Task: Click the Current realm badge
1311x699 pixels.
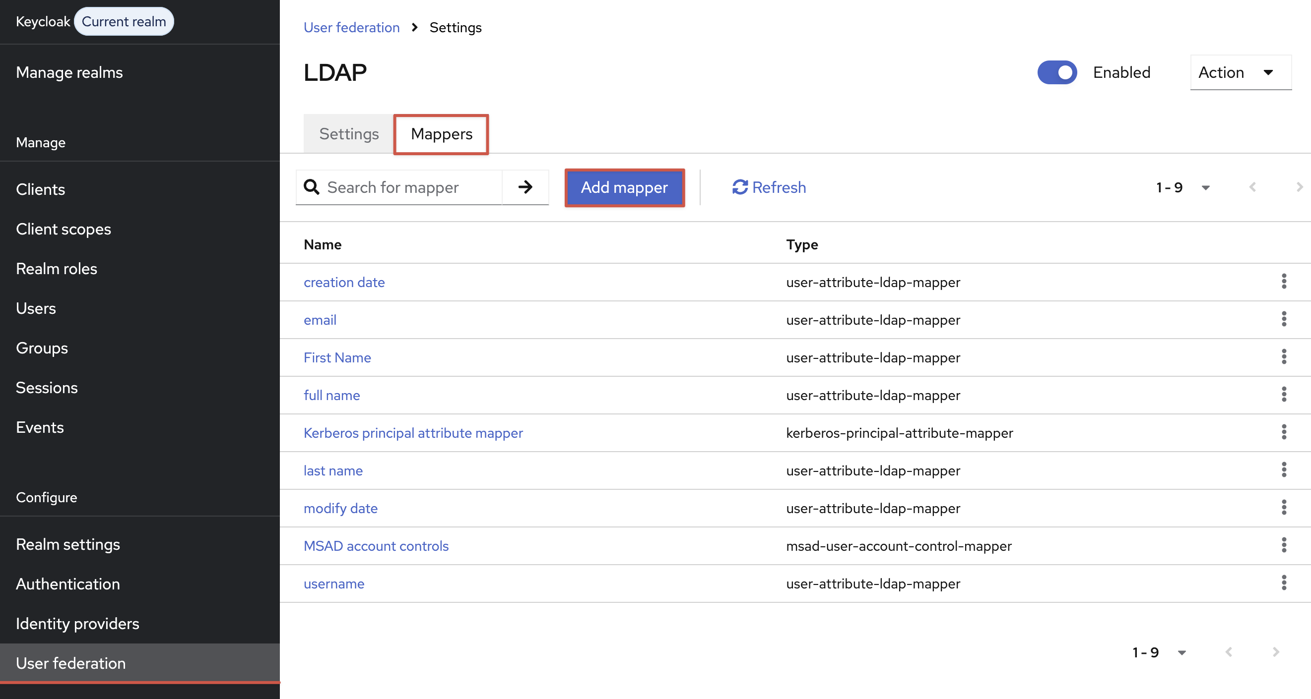Action: [x=124, y=21]
